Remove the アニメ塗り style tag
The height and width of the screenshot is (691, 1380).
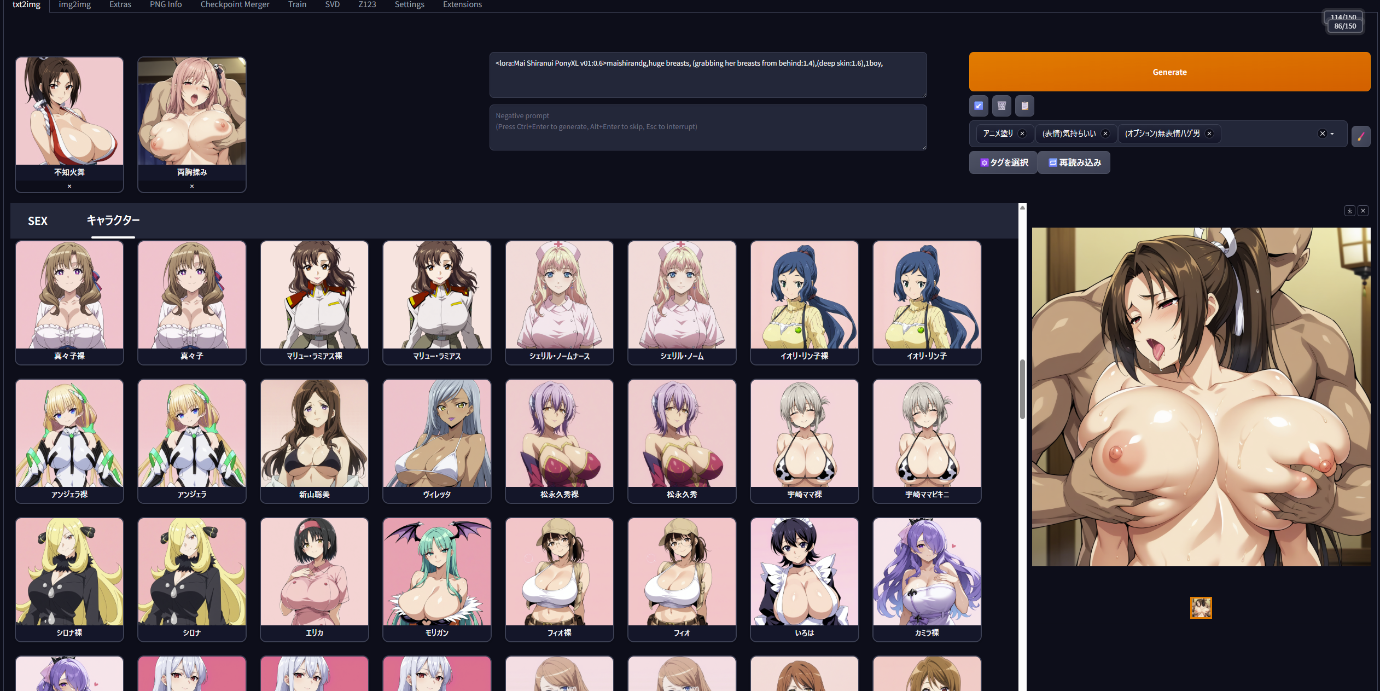1022,133
